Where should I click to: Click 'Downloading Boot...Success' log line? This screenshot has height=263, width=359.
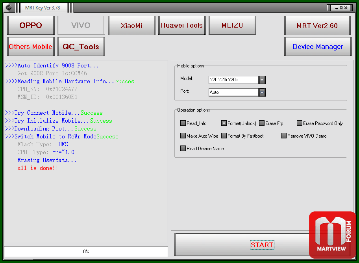pos(51,129)
